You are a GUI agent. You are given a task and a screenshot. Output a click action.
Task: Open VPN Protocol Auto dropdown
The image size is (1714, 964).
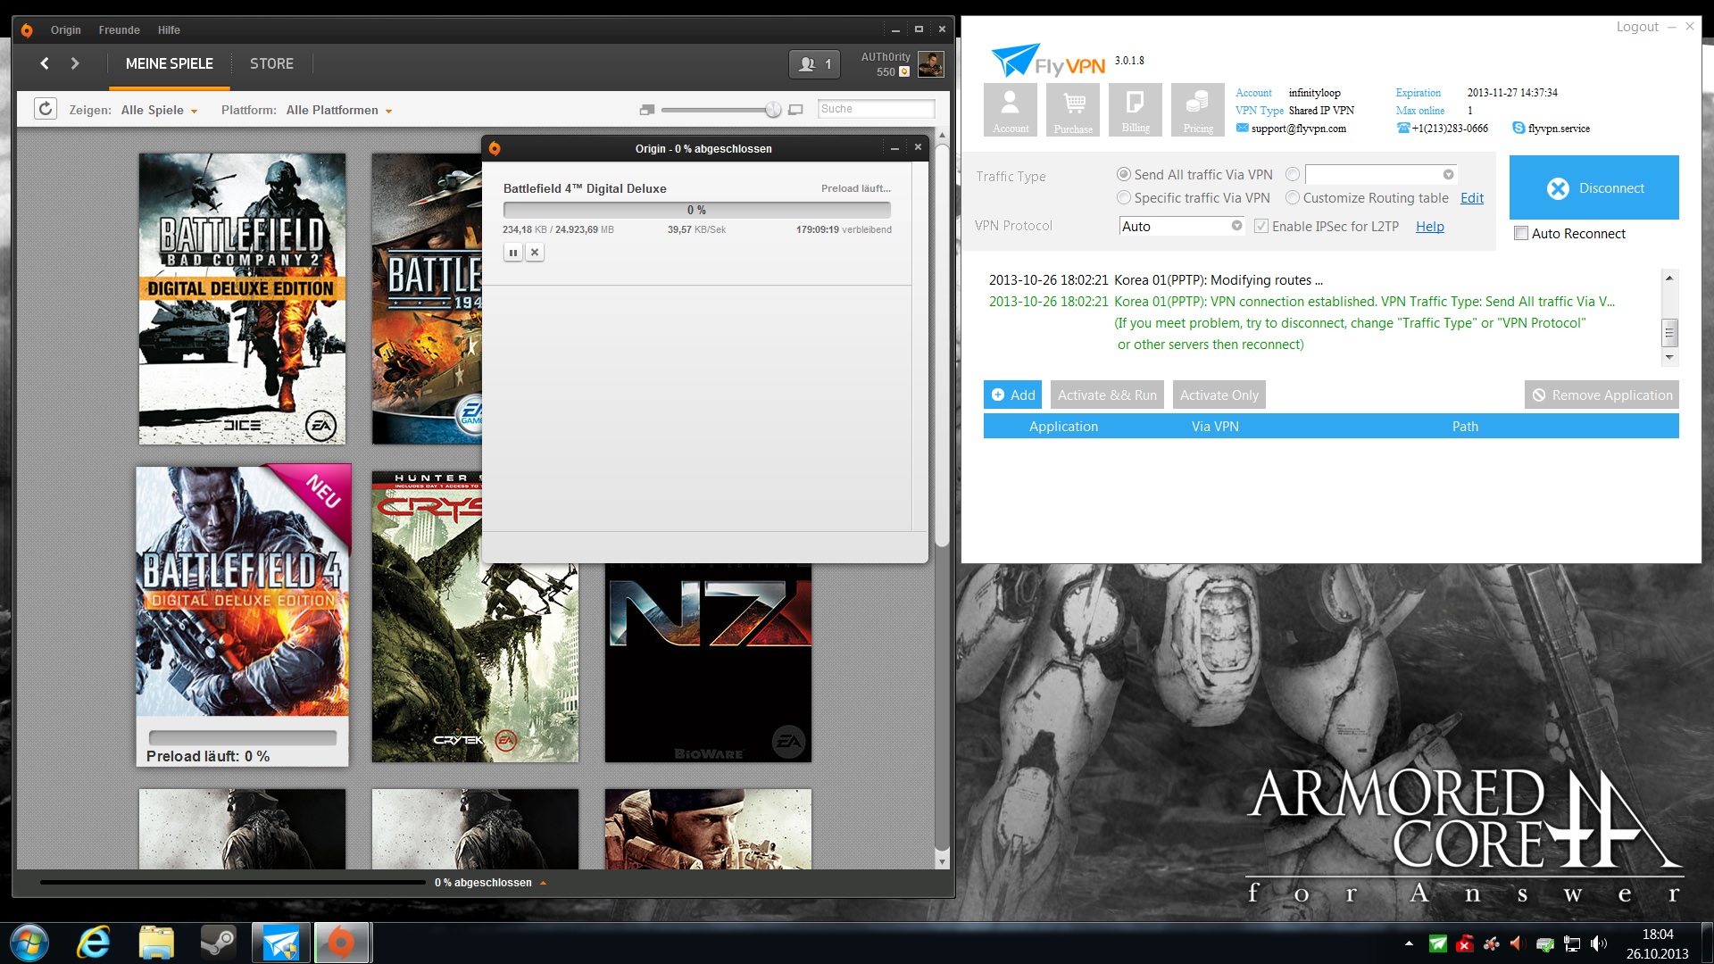1182,226
